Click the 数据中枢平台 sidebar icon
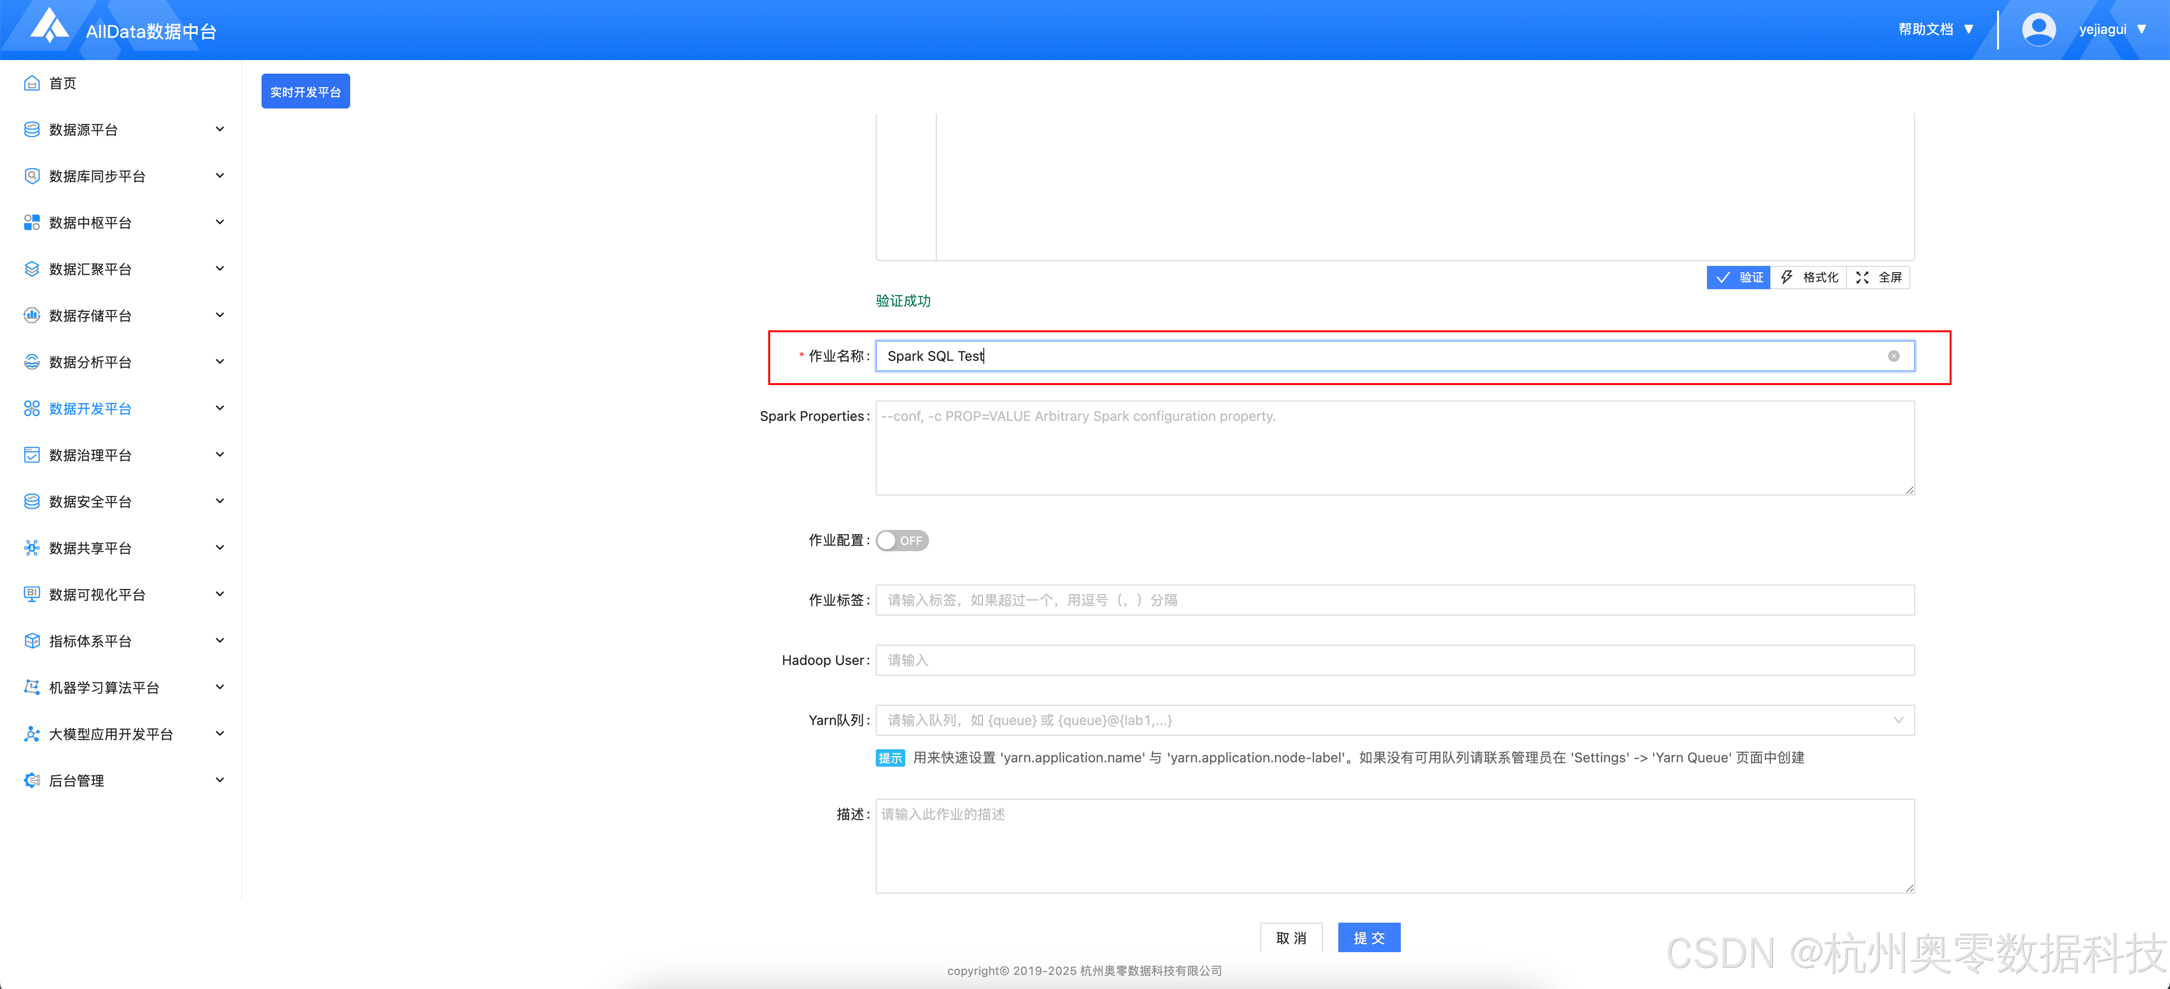The width and height of the screenshot is (2170, 989). pos(32,222)
